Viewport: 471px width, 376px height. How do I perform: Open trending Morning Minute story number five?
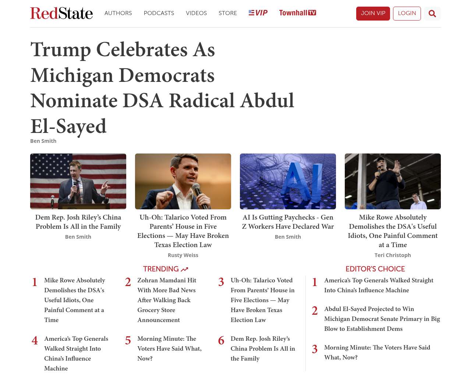point(170,348)
